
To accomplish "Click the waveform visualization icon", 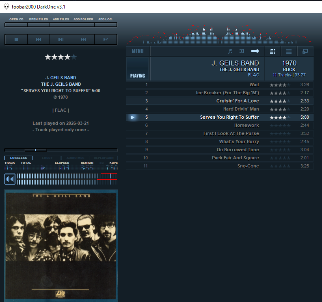I will (10, 179).
